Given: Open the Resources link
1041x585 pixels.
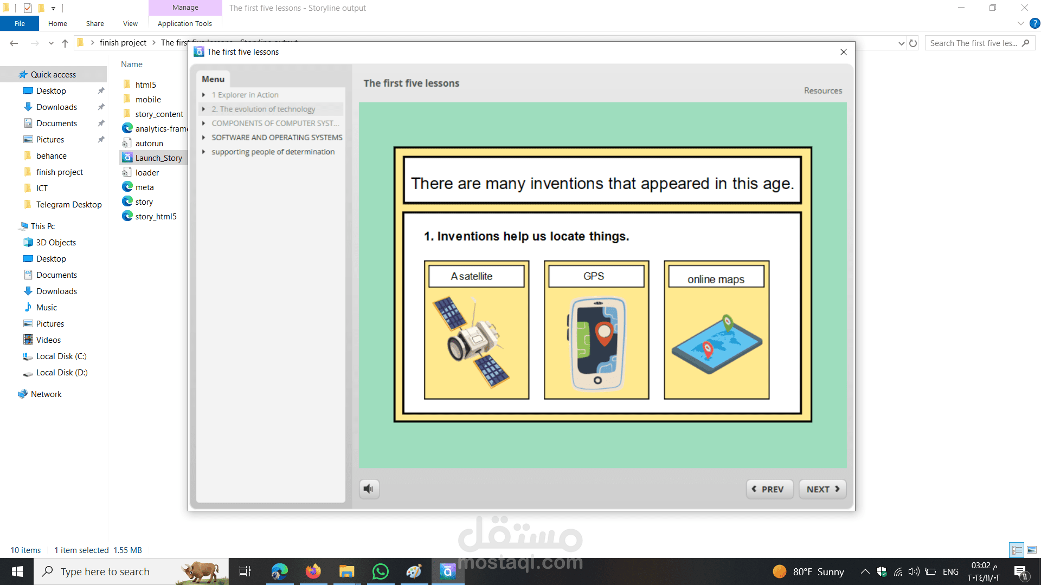Looking at the screenshot, I should pyautogui.click(x=822, y=90).
